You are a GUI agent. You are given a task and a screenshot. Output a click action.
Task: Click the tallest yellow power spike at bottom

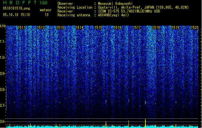[x=145, y=124]
